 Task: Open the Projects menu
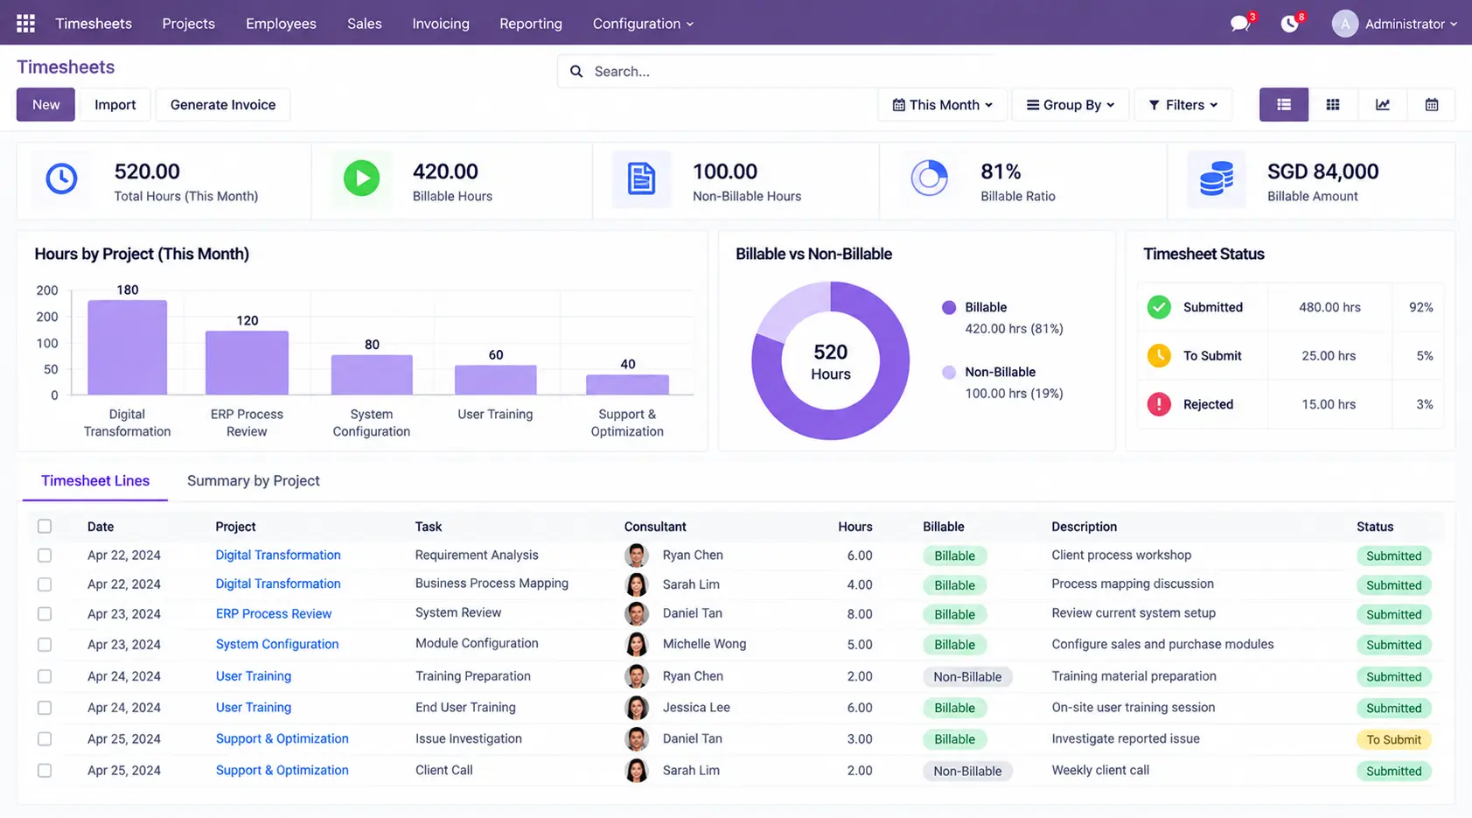tap(188, 24)
